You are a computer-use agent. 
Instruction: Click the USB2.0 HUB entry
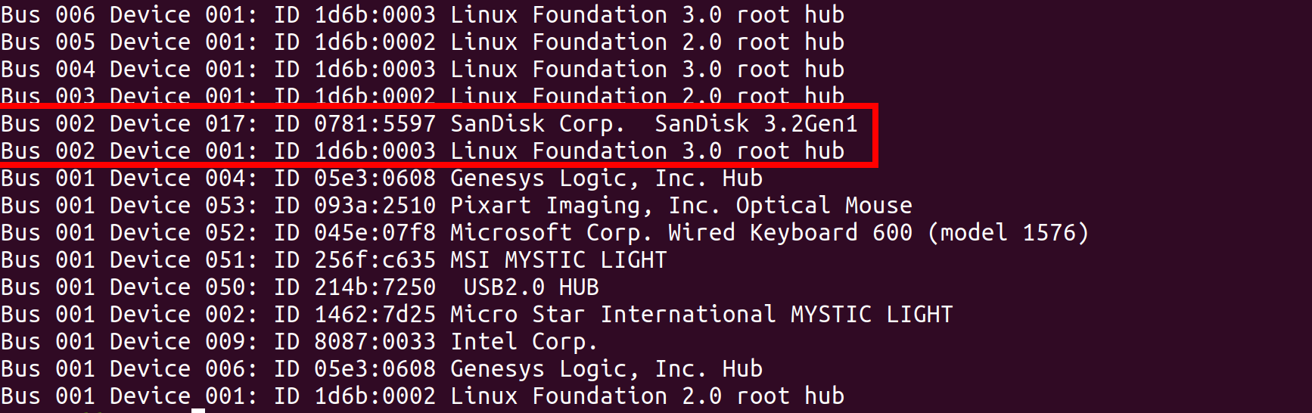click(x=300, y=287)
